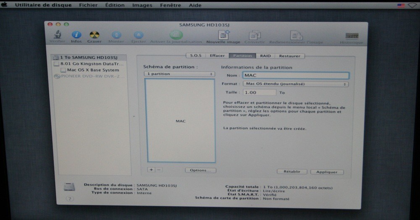Click the Redimensionner l'image icon

pos(296,35)
